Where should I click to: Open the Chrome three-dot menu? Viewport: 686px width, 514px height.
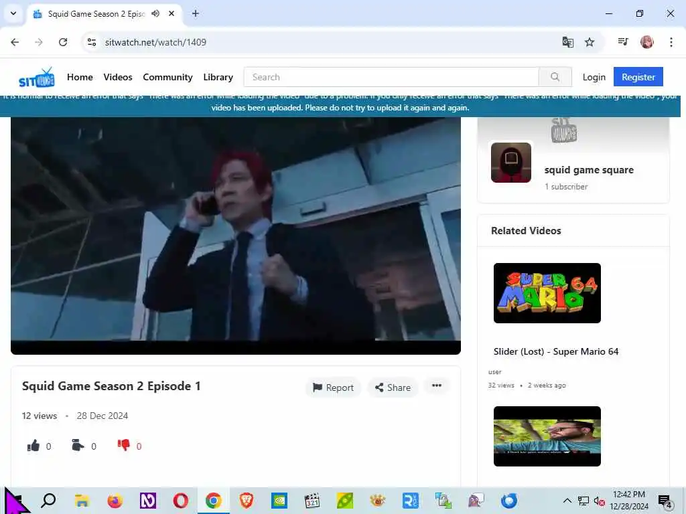671,42
